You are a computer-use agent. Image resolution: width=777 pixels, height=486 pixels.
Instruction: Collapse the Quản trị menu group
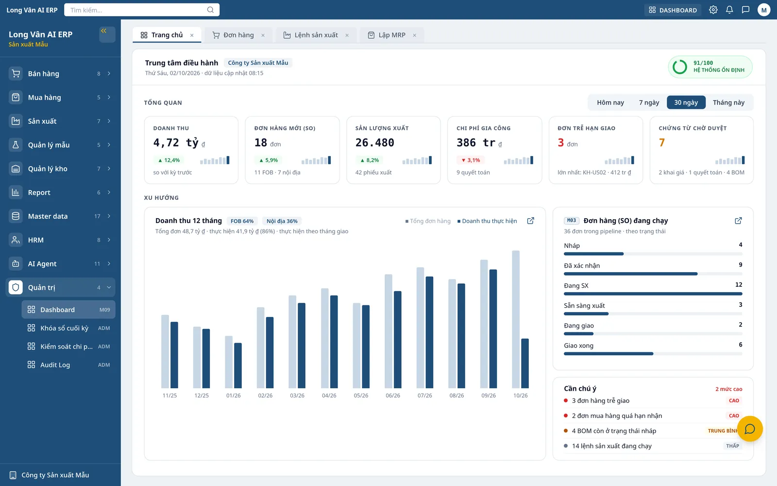[60, 287]
